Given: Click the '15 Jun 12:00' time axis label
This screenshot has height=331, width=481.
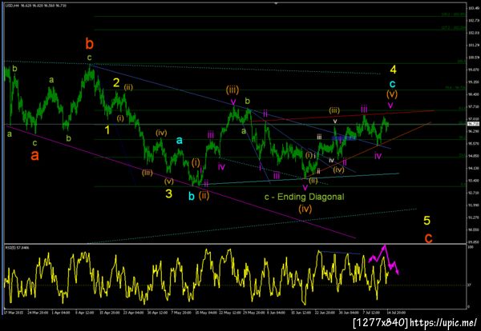Looking at the screenshot, I should click(x=301, y=313).
